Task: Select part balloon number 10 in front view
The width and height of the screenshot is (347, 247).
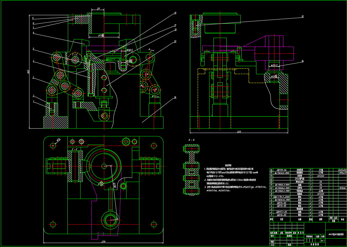Action: pyautogui.click(x=175, y=13)
